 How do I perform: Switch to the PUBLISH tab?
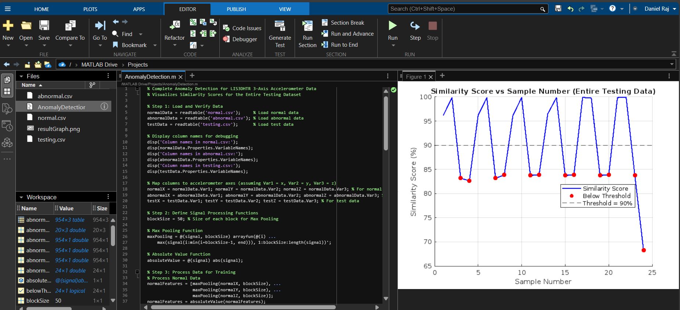(x=236, y=9)
